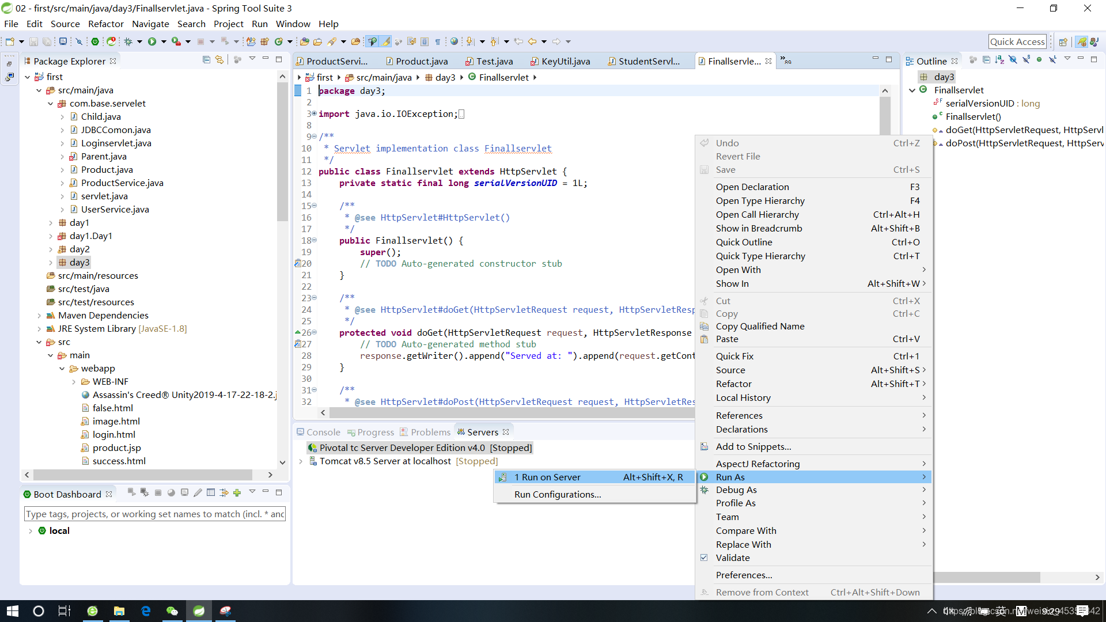Click the Edge browser taskbar icon
This screenshot has width=1106, height=622.
(146, 611)
